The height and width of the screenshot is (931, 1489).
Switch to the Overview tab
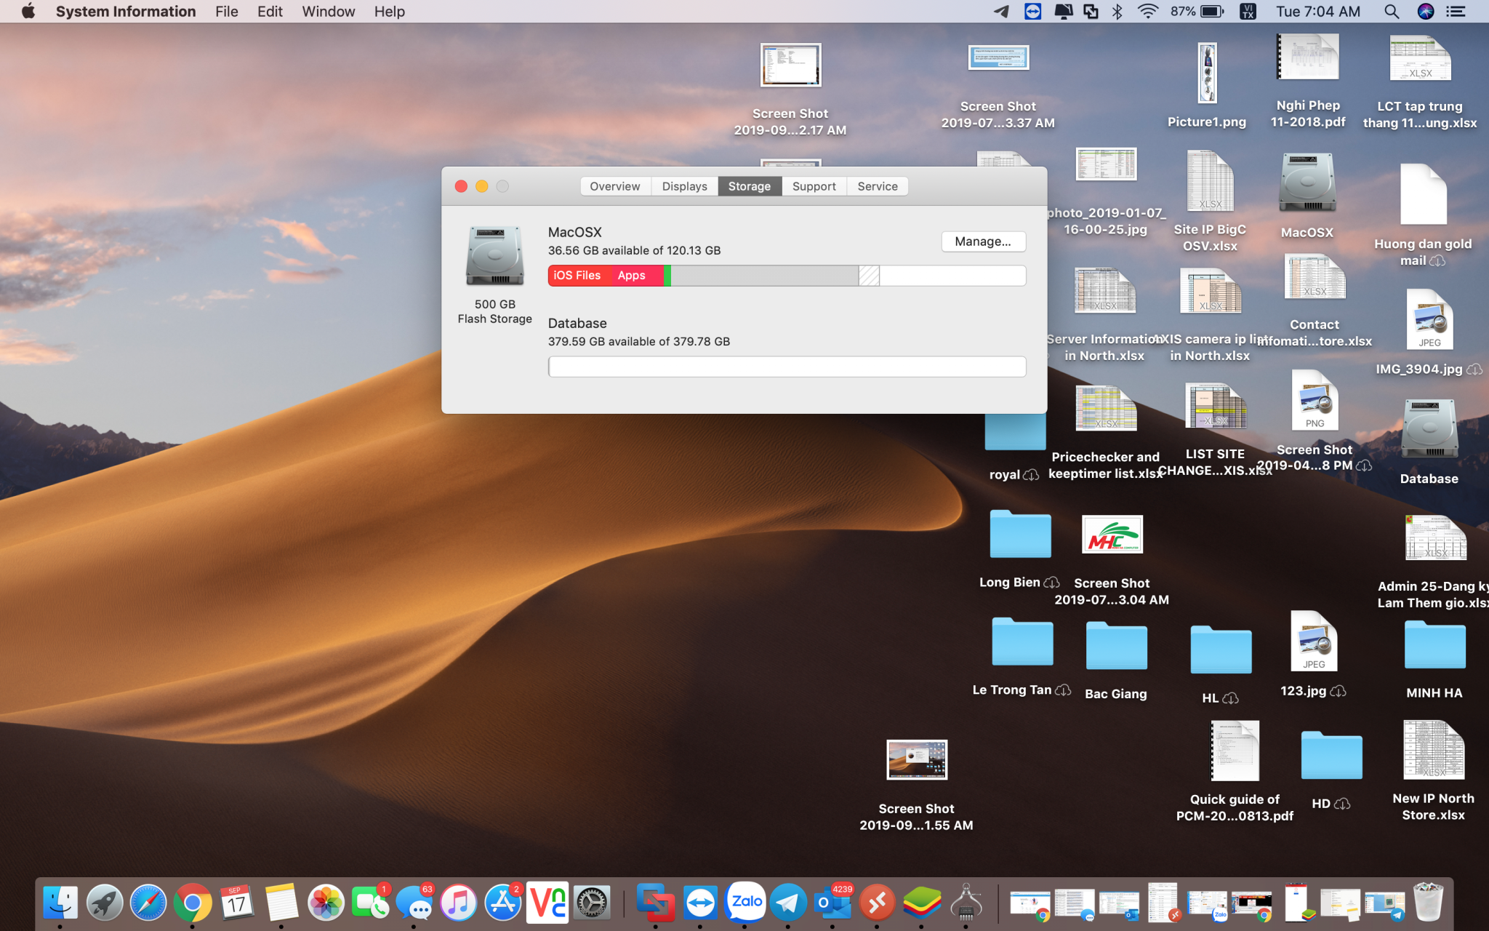click(x=614, y=186)
